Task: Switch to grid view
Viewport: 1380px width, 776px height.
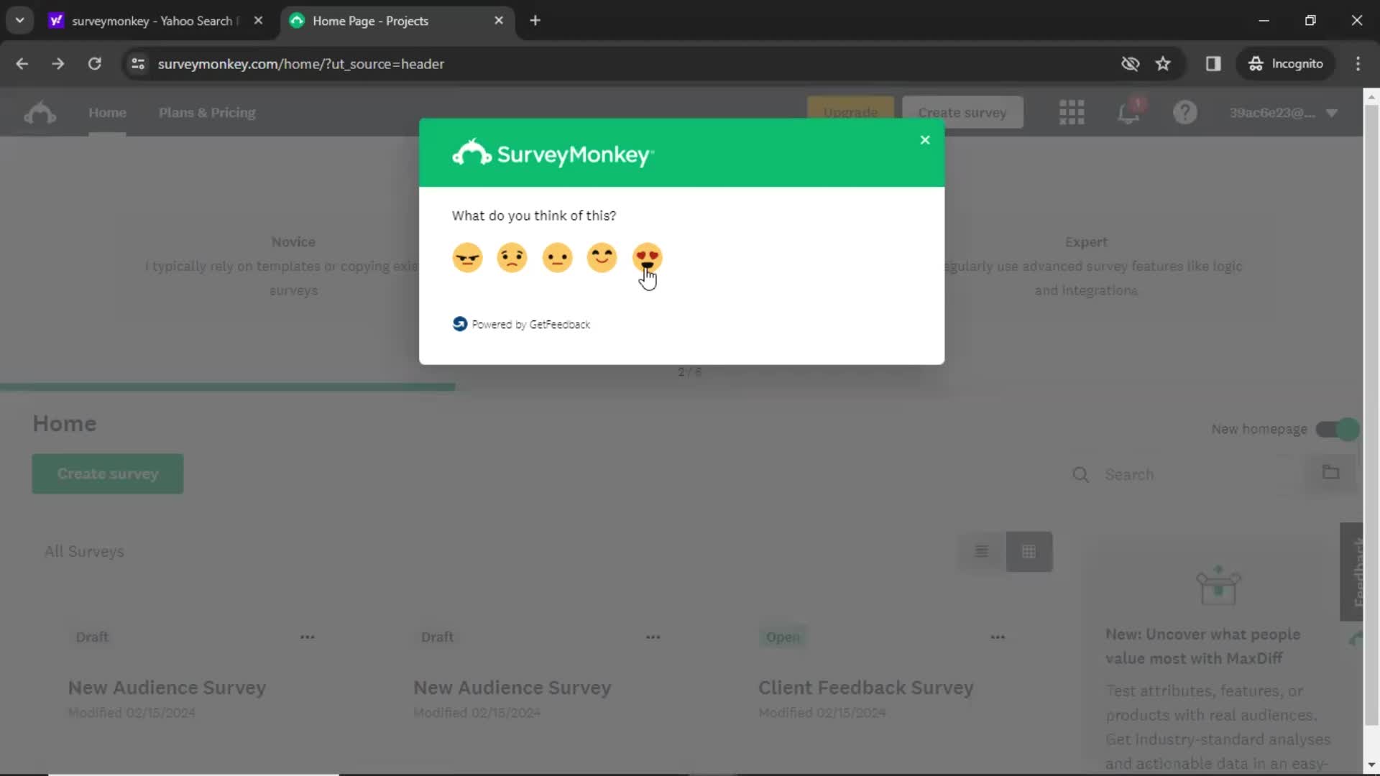Action: (1029, 552)
